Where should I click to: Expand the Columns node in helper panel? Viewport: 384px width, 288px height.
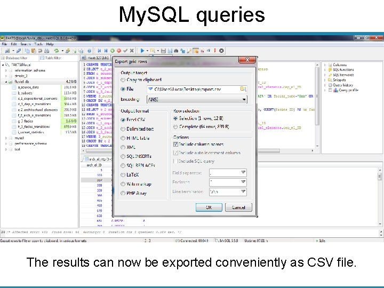325,65
